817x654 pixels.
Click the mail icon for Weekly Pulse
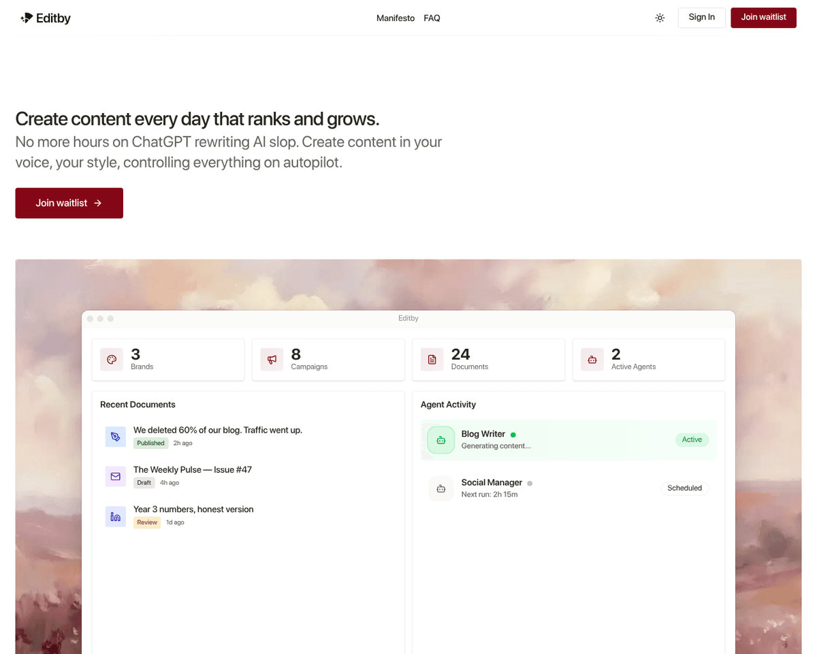[116, 476]
